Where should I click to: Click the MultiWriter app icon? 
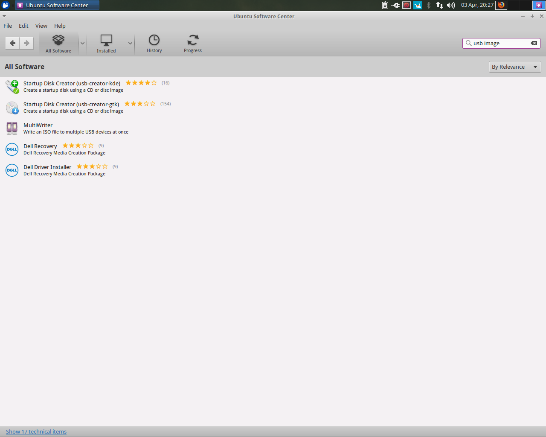[12, 128]
